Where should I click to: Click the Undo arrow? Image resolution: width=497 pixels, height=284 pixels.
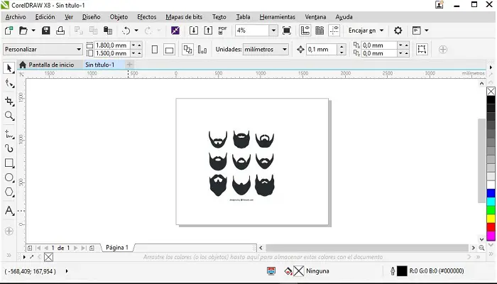click(126, 31)
